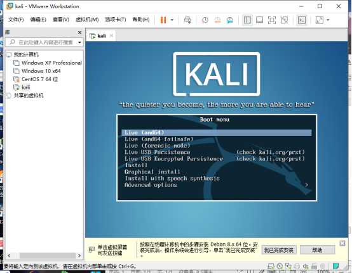
Task: Select Windows XP Professional virtual machine
Action: point(51,63)
